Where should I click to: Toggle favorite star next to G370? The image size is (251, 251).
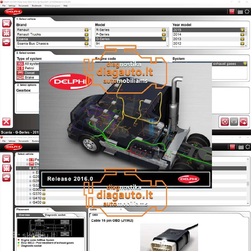44,194
